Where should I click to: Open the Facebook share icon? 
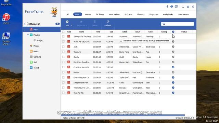pos(167,7)
